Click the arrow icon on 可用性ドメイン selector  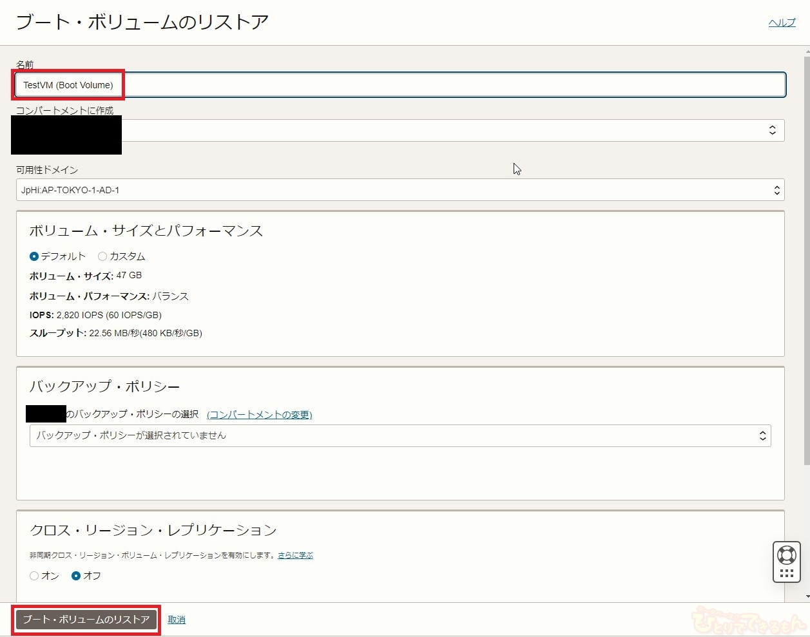tap(776, 190)
